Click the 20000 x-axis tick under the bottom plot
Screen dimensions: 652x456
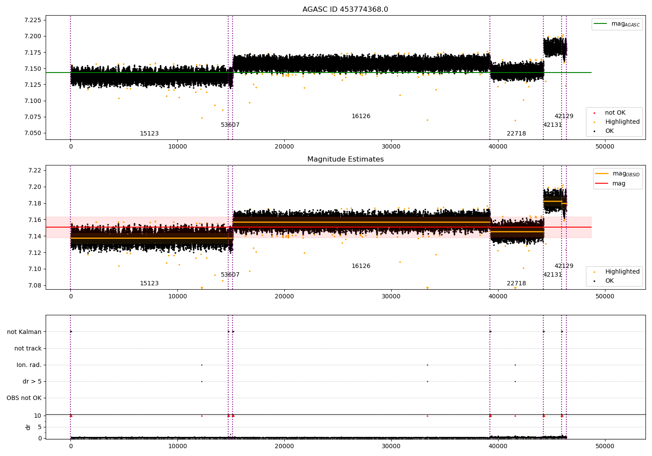[284, 446]
